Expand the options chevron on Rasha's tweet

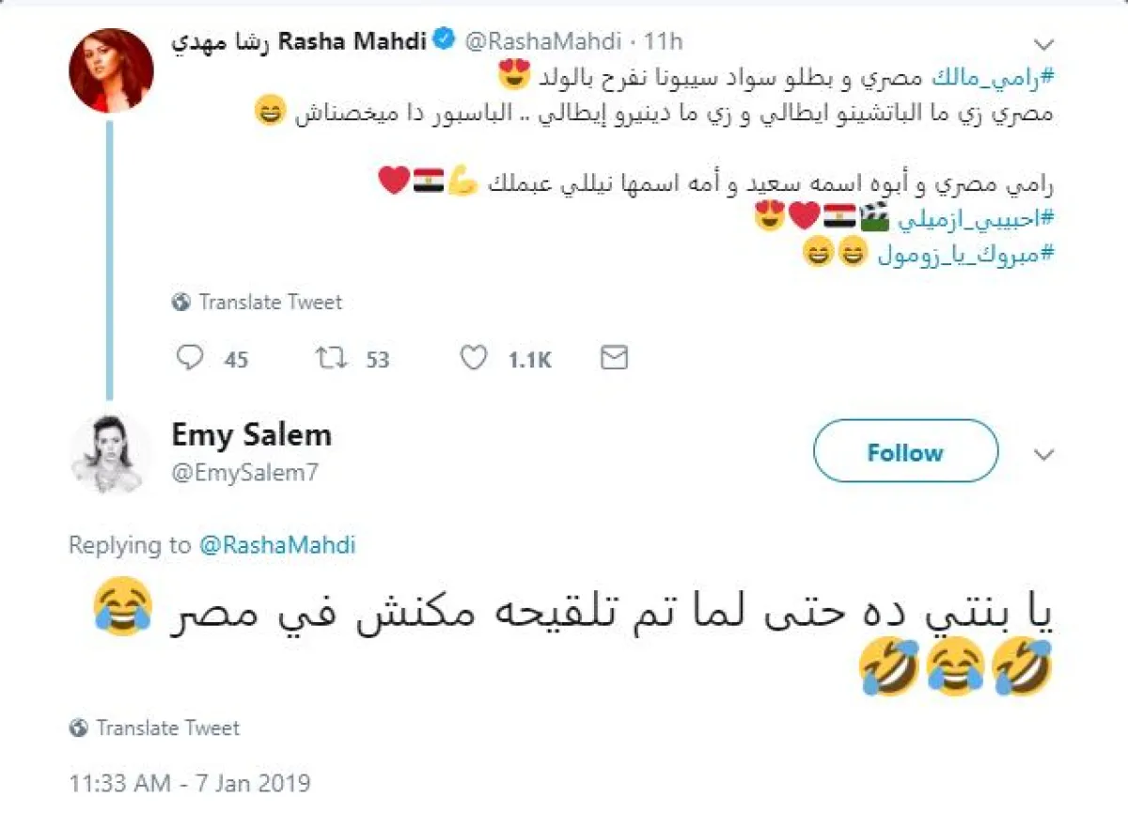coord(1043,44)
